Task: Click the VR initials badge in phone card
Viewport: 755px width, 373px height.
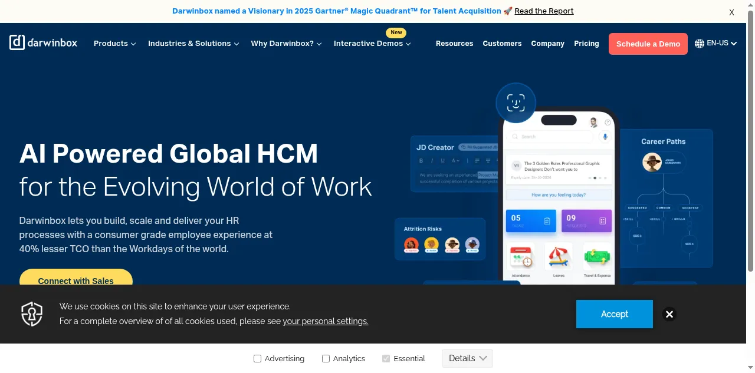Action: (516, 166)
